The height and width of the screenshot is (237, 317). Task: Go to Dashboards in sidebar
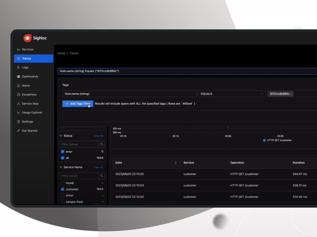tap(34, 76)
